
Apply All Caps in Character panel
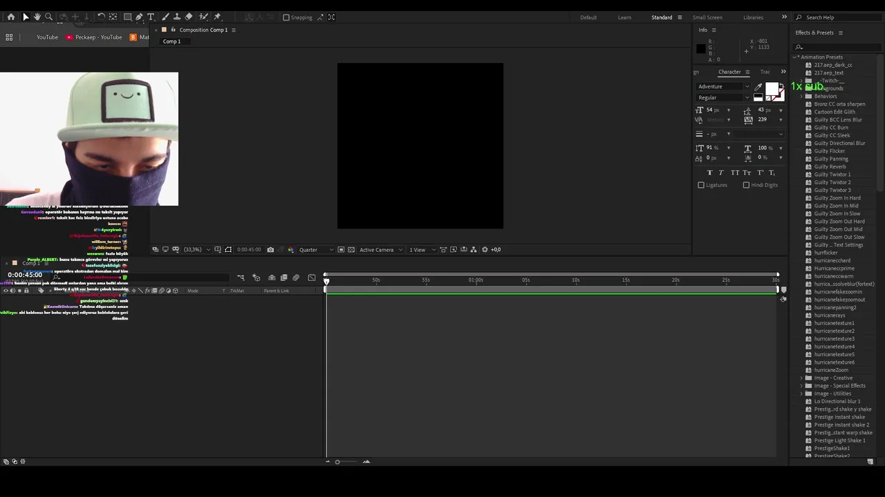(x=734, y=173)
